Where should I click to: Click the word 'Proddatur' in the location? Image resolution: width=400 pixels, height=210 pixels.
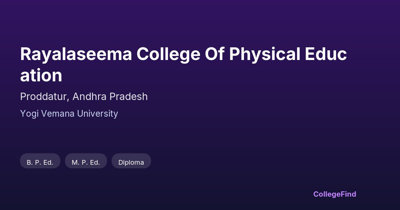(x=44, y=97)
